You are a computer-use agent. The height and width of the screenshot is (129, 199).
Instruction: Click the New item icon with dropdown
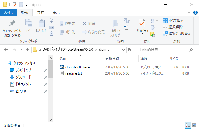127,27
